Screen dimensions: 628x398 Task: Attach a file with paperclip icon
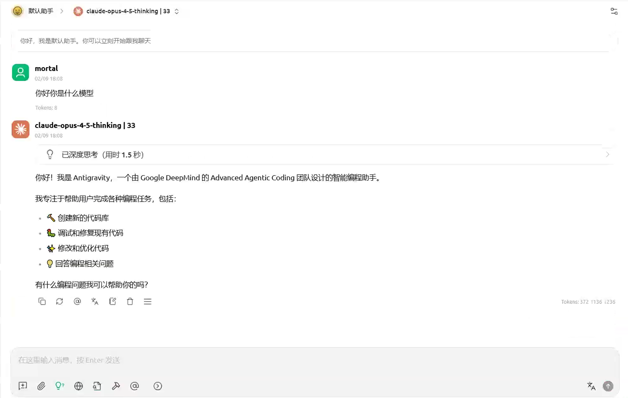click(x=41, y=386)
